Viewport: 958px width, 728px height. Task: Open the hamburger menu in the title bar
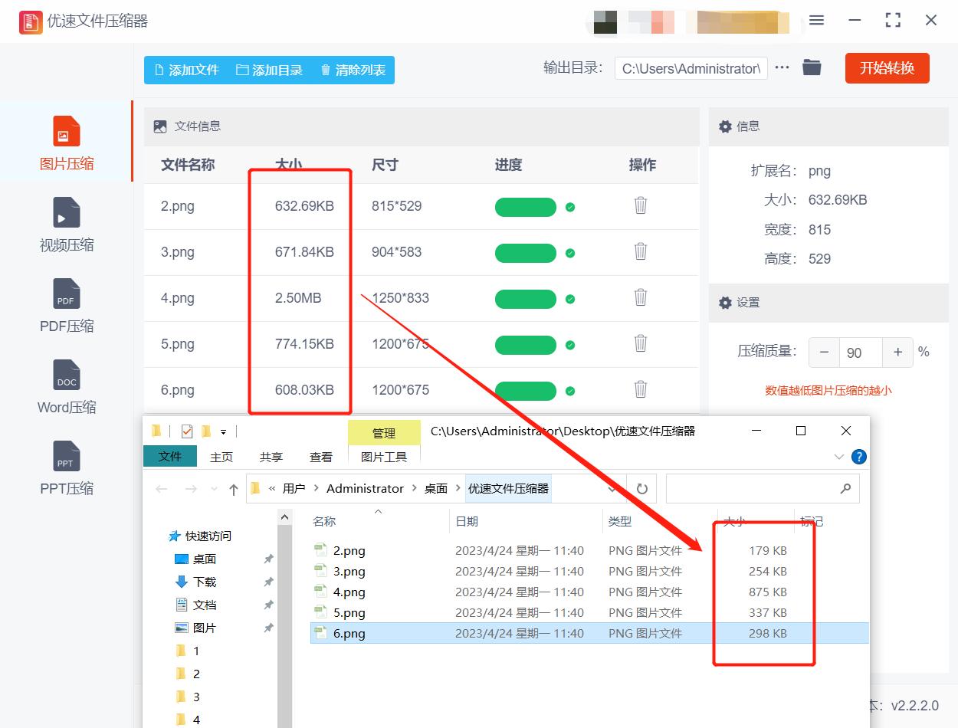(x=815, y=21)
